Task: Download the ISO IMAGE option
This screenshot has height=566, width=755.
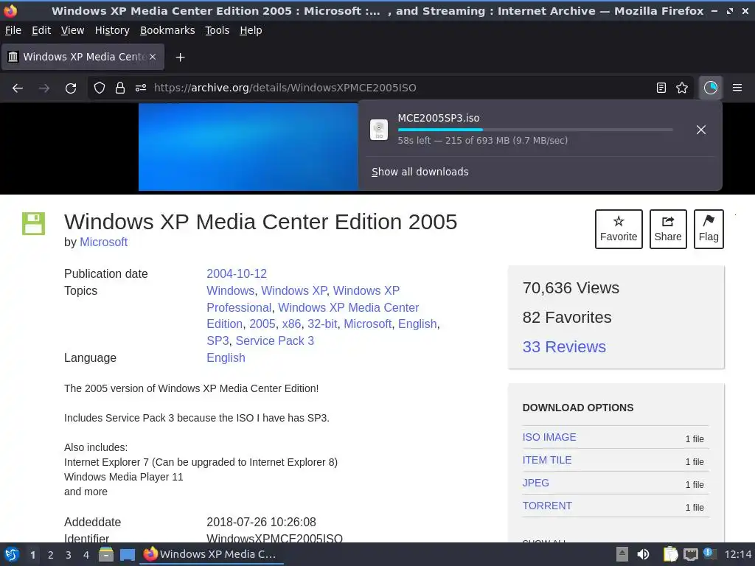Action: 549,437
